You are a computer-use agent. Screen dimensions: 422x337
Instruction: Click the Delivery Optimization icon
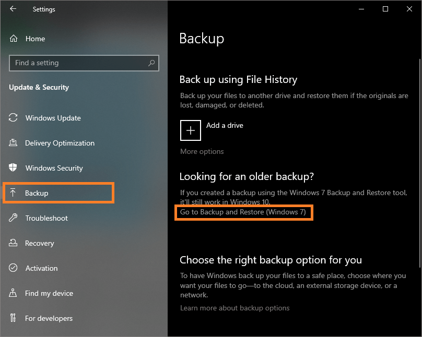click(13, 143)
